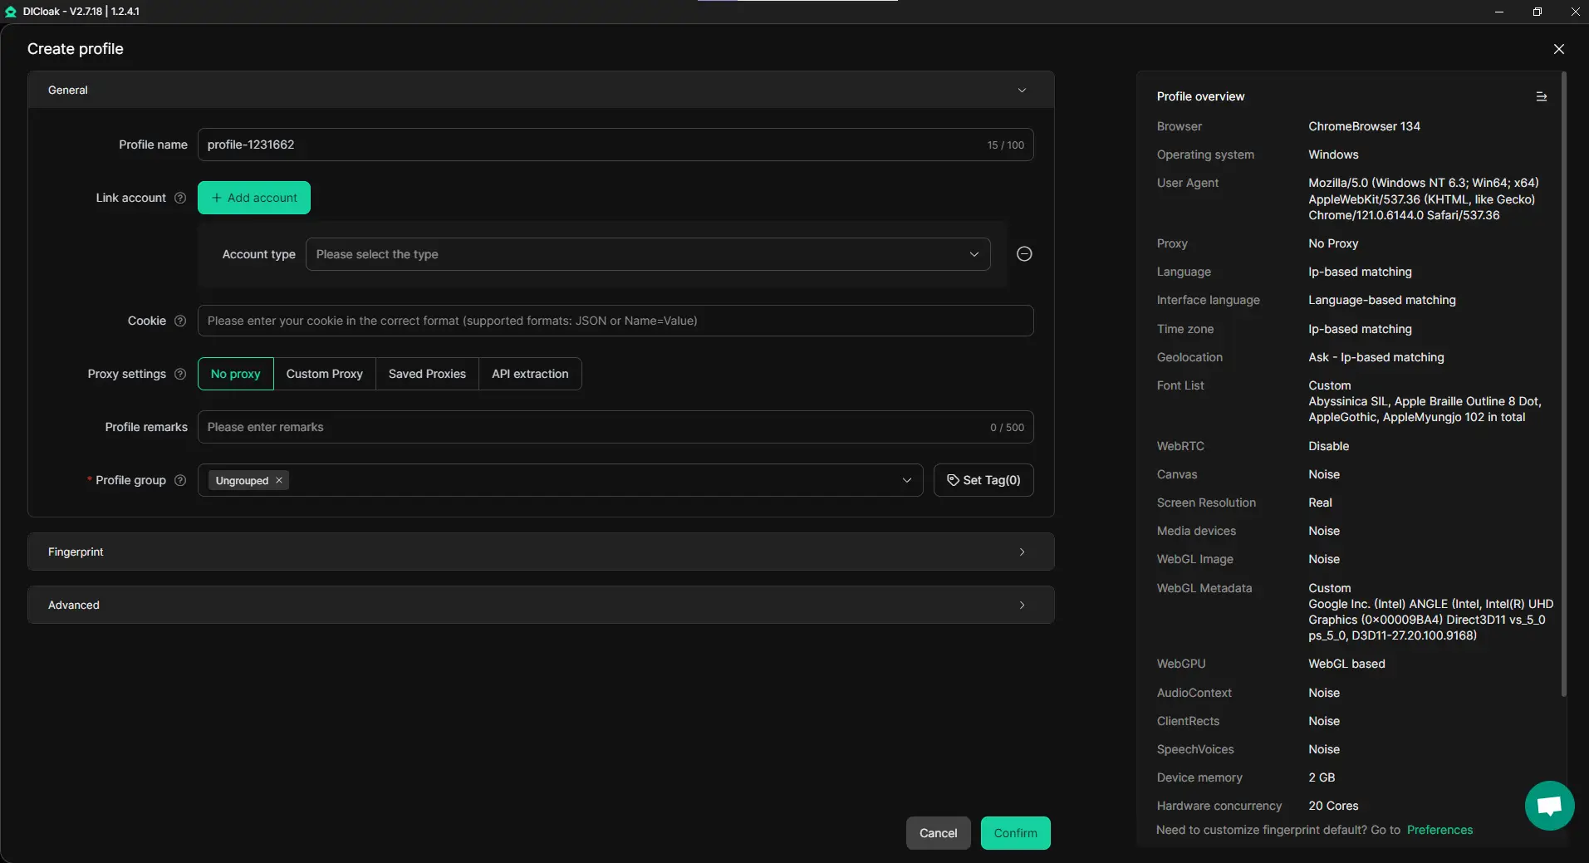Remove the account row with minus icon

click(x=1024, y=254)
